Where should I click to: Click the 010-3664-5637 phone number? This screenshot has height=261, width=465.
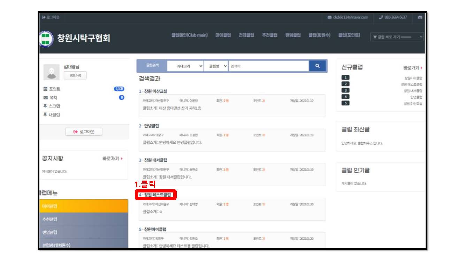[x=396, y=17]
